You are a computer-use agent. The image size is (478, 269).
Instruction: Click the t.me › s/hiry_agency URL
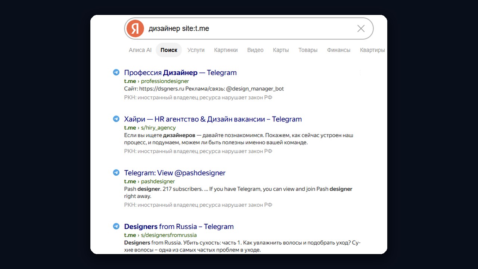point(150,128)
